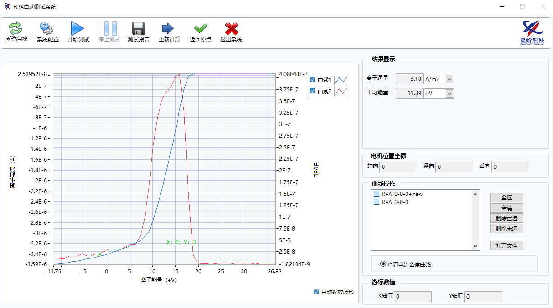Image resolution: width=553 pixels, height=308 pixels.
Task: Open 系统配置 system configuration gear icon
Action: (x=47, y=29)
